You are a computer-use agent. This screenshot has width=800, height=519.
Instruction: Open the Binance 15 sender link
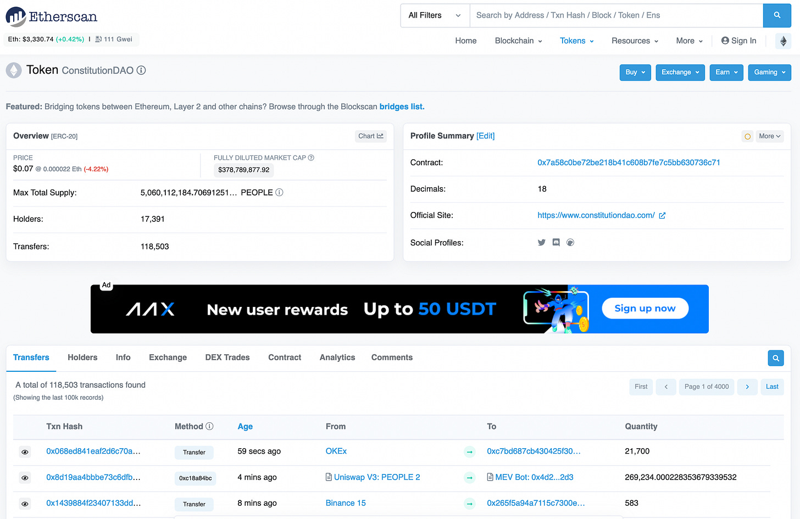[x=346, y=503]
